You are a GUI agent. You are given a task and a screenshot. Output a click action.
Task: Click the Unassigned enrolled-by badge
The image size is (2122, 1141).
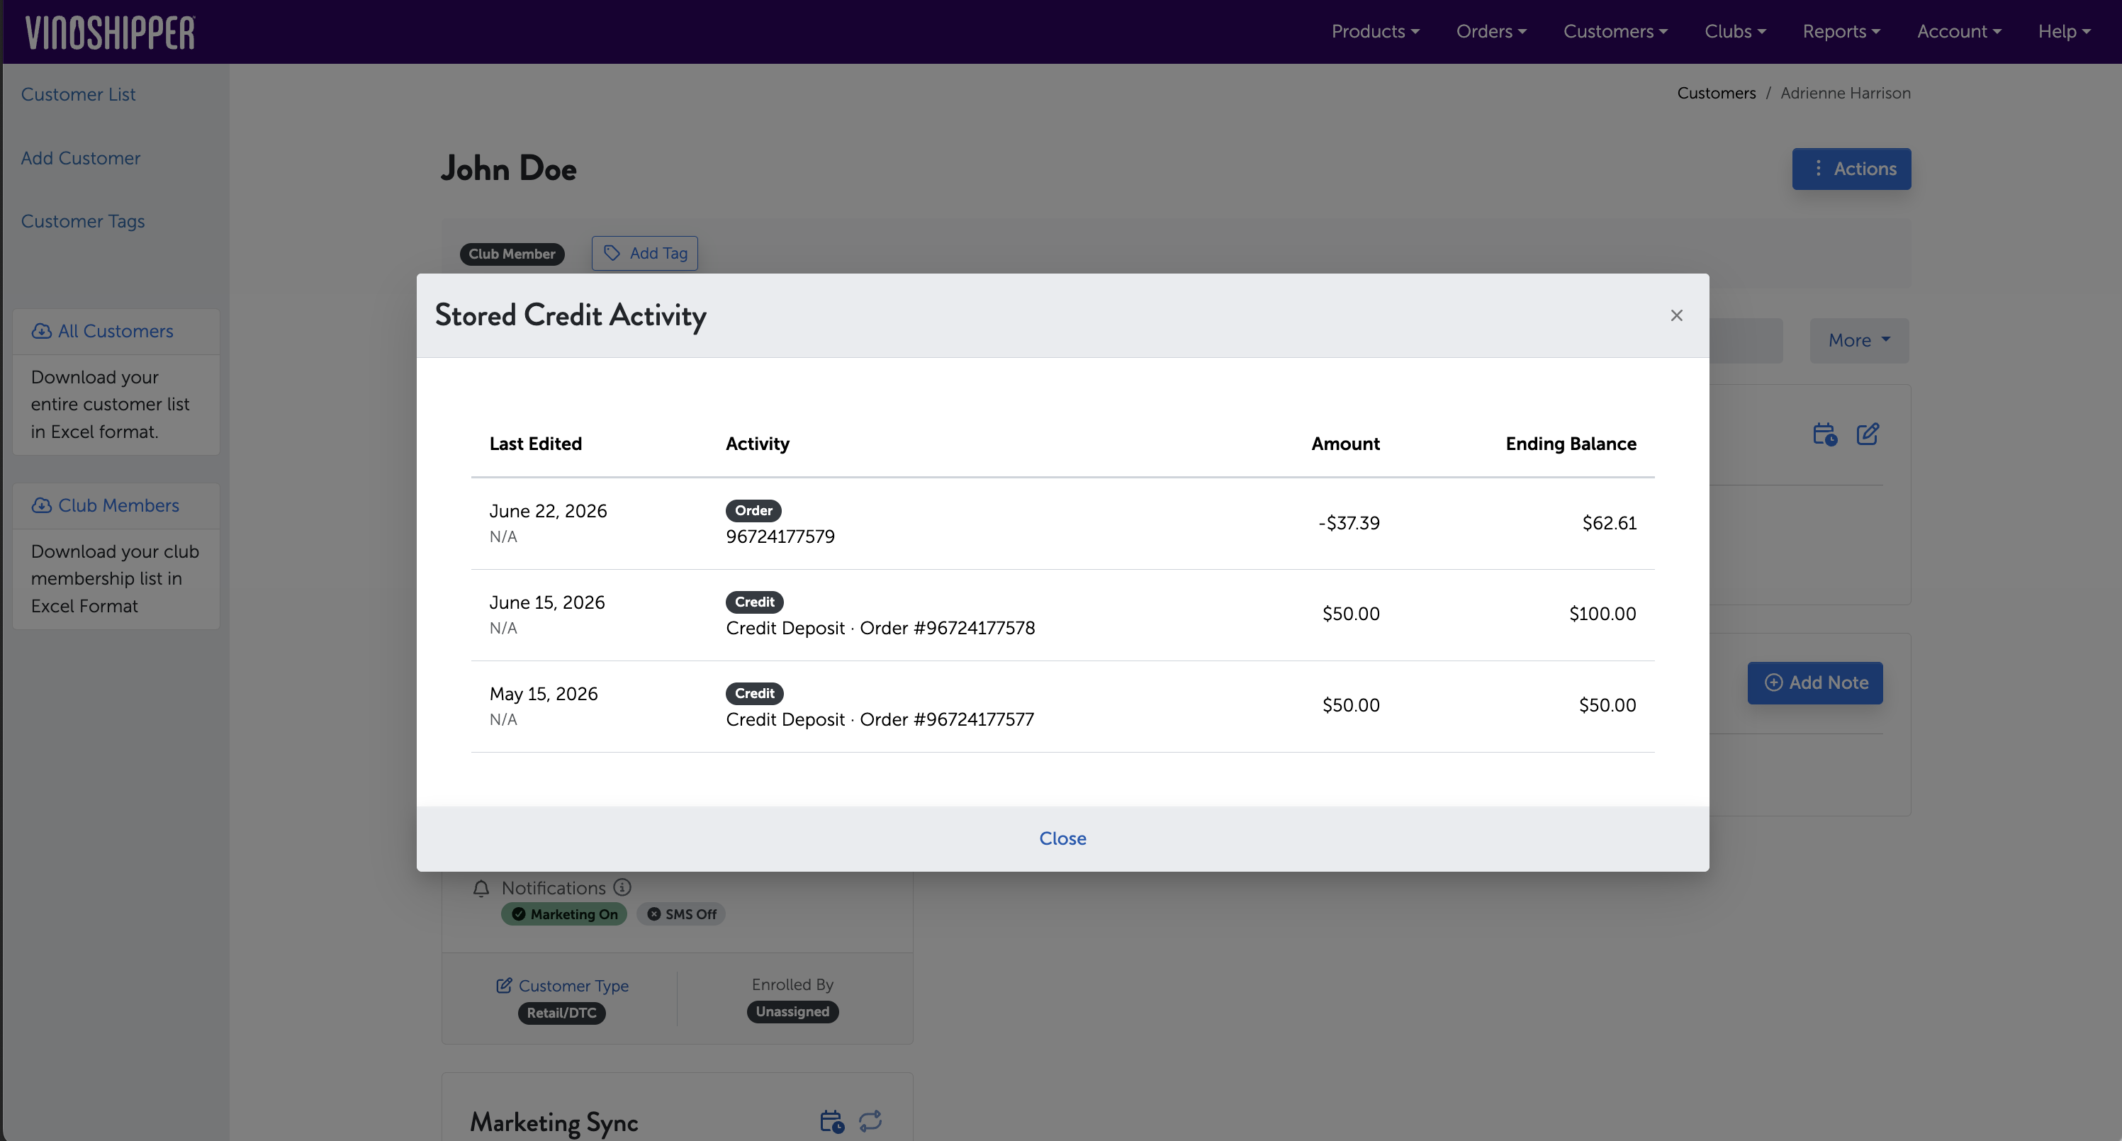[792, 1011]
